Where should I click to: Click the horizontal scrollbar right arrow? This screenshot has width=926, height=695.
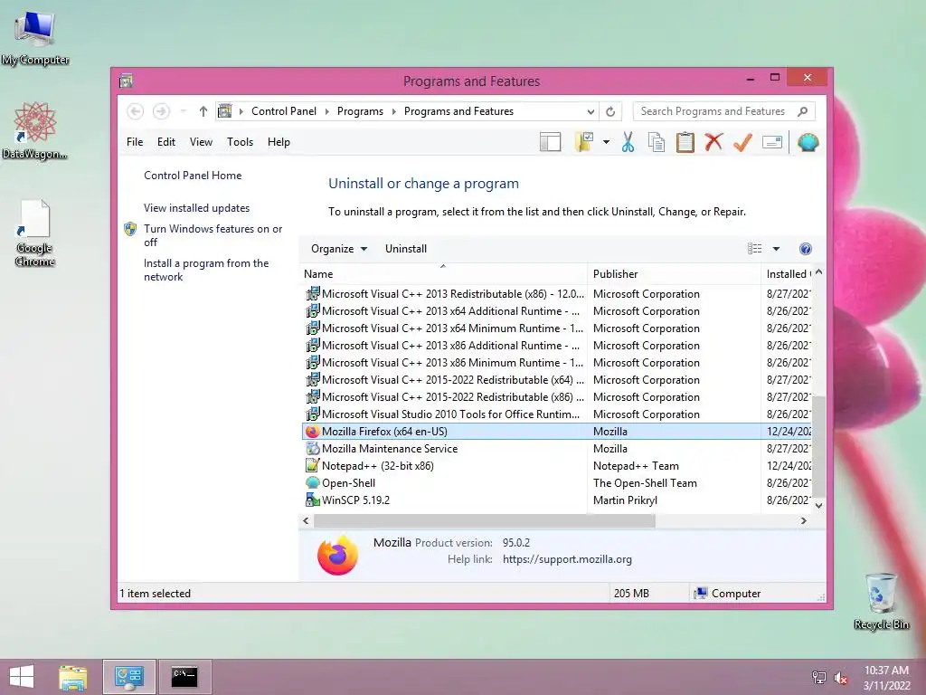pyautogui.click(x=803, y=520)
